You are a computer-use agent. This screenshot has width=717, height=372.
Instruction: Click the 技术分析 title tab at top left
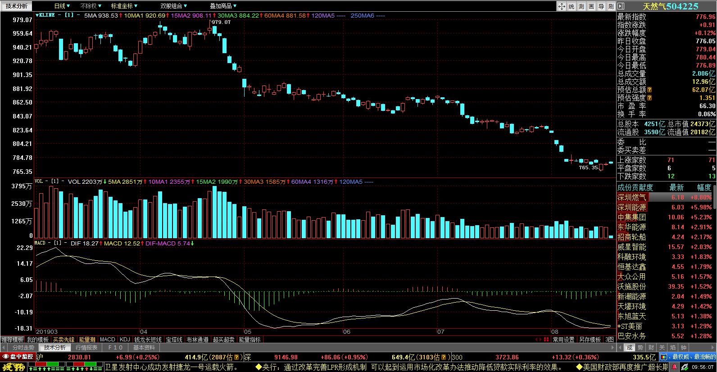(x=17, y=6)
